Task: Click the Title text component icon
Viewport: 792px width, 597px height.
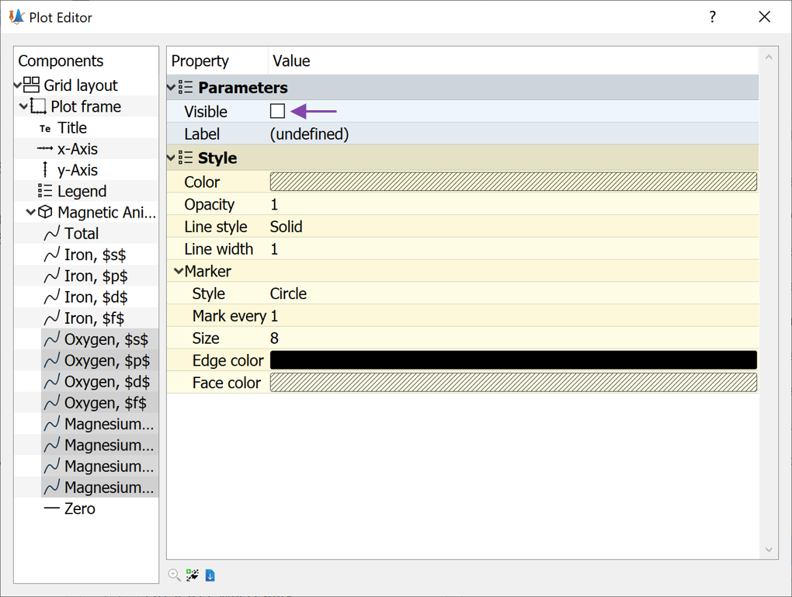Action: (x=45, y=128)
